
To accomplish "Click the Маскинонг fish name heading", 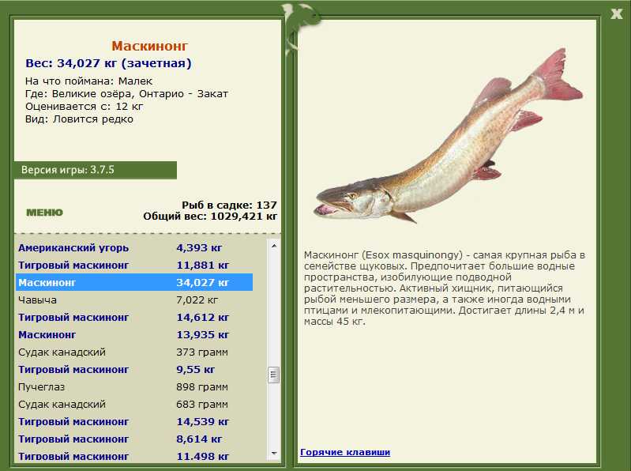I will 150,46.
